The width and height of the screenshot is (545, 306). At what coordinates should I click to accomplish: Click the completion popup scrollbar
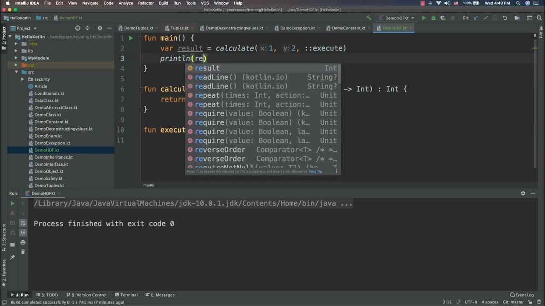339,74
